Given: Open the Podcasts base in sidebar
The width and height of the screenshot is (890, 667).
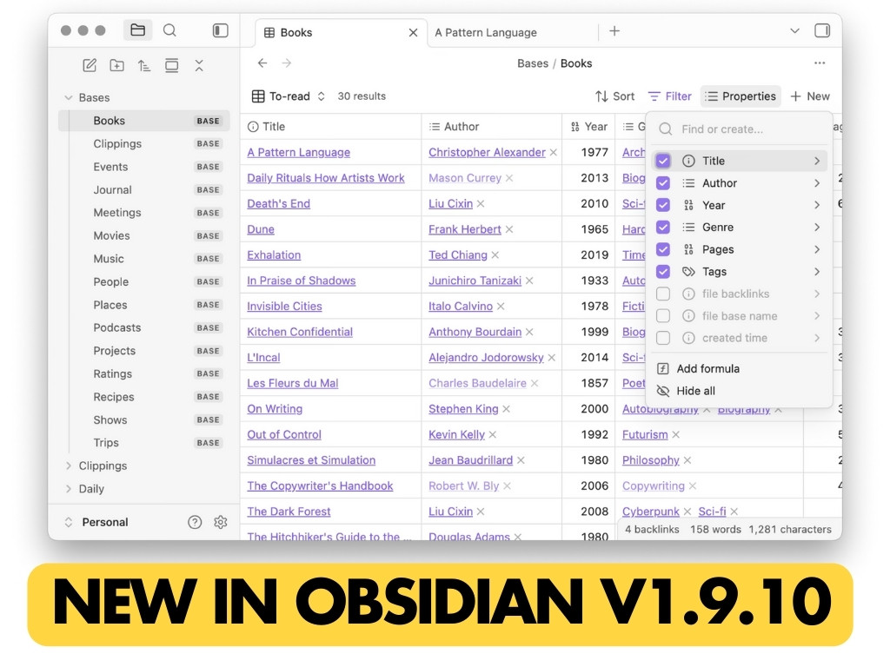Looking at the screenshot, I should (x=143, y=327).
